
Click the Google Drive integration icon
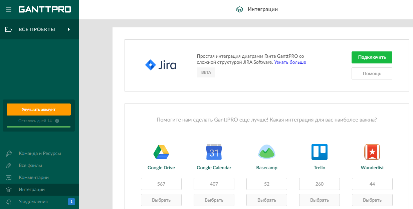point(161,152)
